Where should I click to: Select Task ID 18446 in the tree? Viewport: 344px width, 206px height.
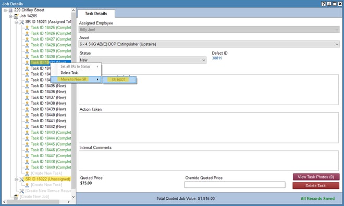point(51,150)
